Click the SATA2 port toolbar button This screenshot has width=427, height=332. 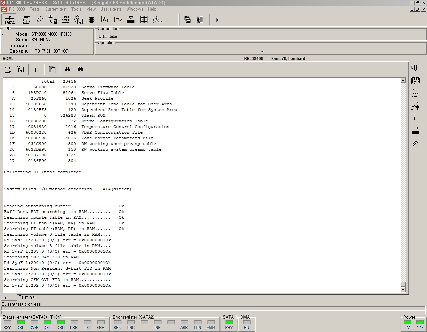click(9, 20)
